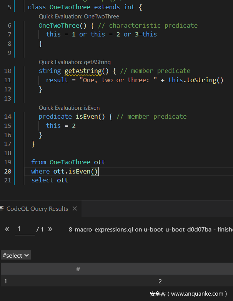
Task: Select row number 1 in results table
Action: click(x=6, y=281)
